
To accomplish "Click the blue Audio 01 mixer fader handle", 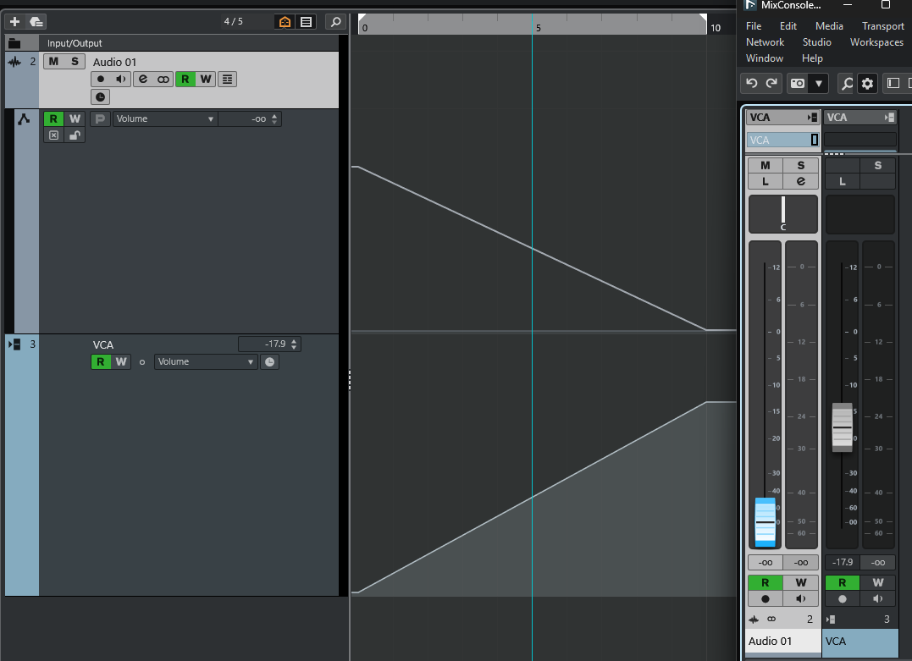I will click(765, 522).
